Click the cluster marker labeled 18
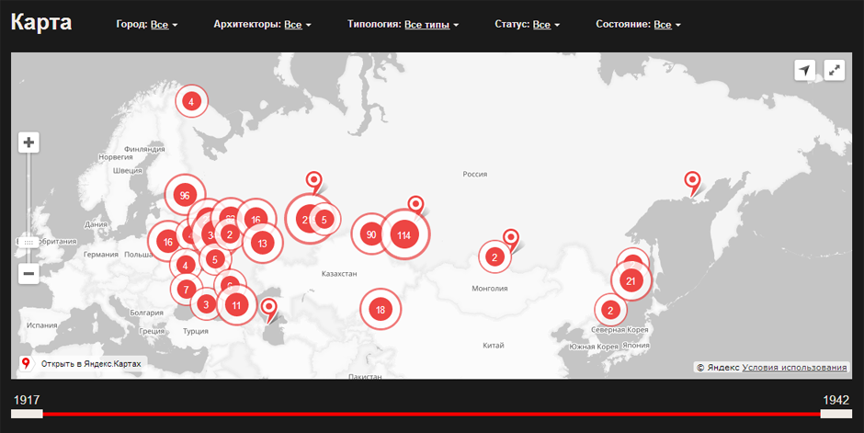864x433 pixels. (381, 310)
